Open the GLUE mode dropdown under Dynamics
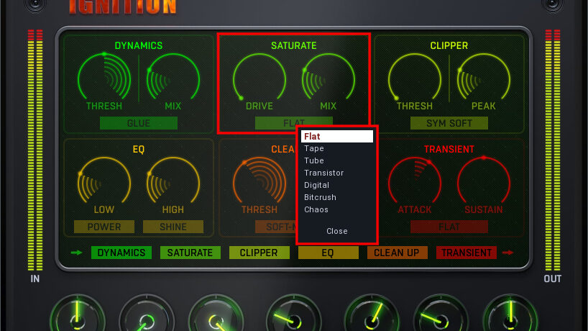588x331 pixels. coord(139,123)
